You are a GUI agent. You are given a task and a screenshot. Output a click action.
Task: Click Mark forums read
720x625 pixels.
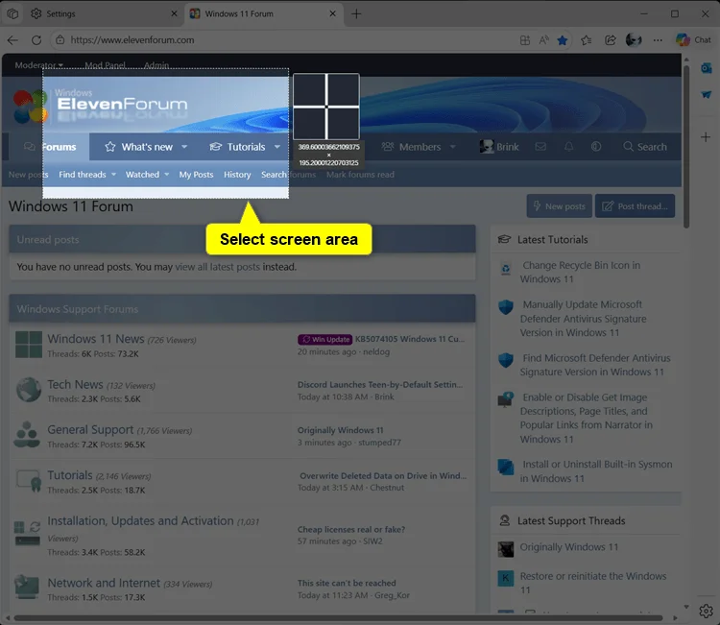point(360,175)
